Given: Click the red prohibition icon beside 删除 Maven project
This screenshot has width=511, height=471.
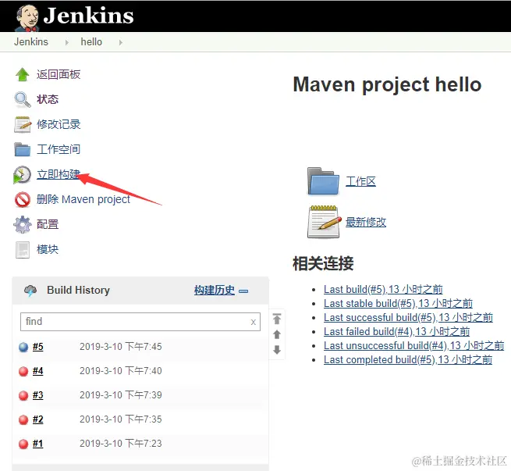Looking at the screenshot, I should pyautogui.click(x=22, y=199).
